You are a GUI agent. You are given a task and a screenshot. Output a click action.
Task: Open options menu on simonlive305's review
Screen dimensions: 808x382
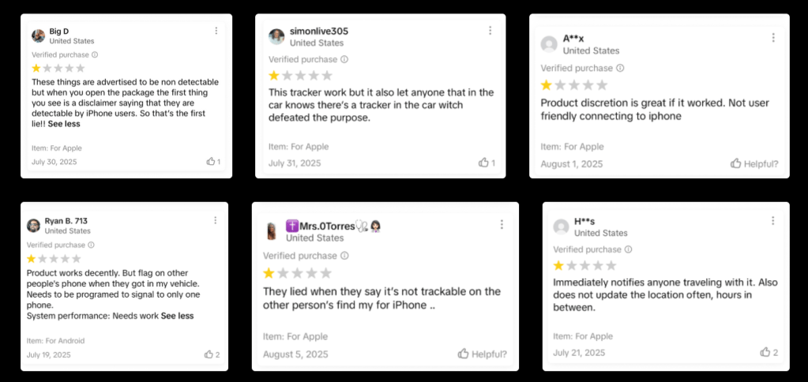pos(490,31)
